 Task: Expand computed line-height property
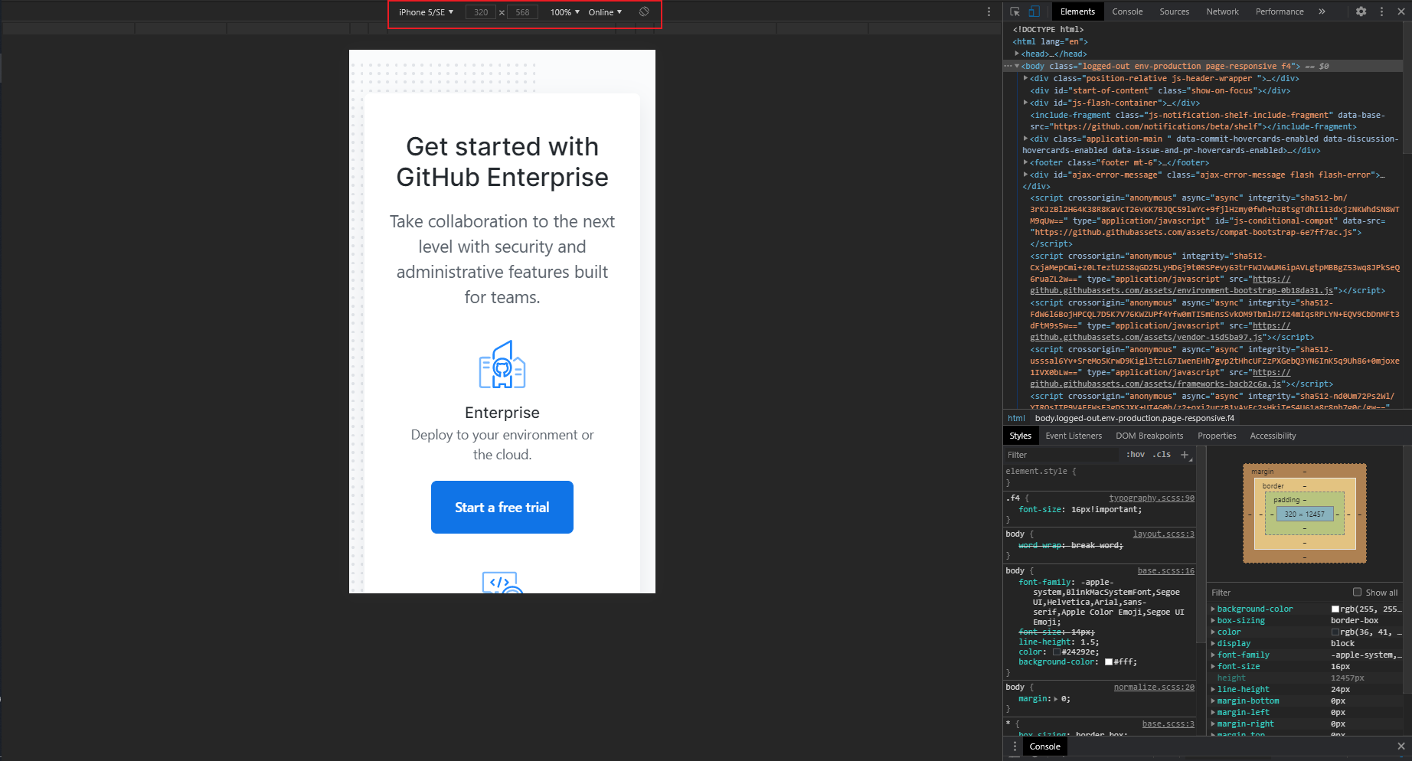coord(1213,690)
